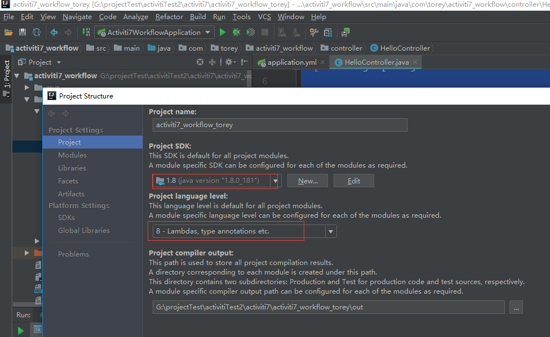The image size is (550, 337).
Task: Click the Open folder toolbar icon
Action: pos(8,33)
